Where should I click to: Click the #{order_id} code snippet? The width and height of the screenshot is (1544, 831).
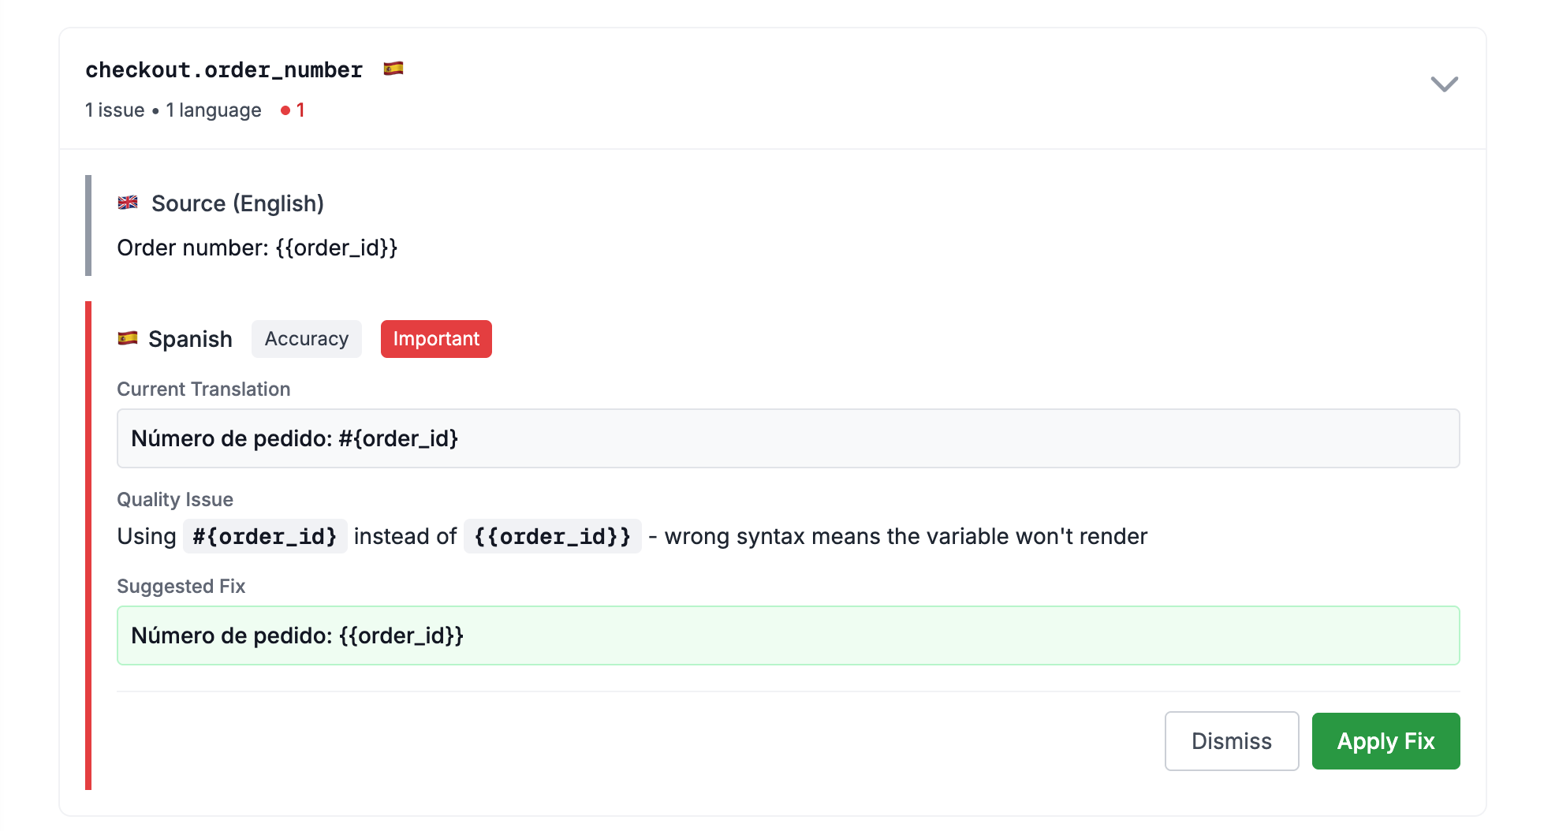coord(265,537)
